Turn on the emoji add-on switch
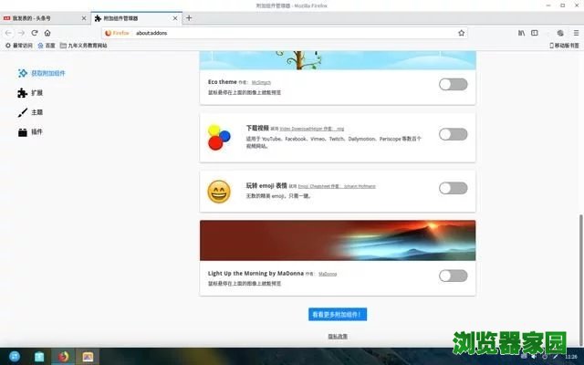584x365 pixels. [x=453, y=188]
